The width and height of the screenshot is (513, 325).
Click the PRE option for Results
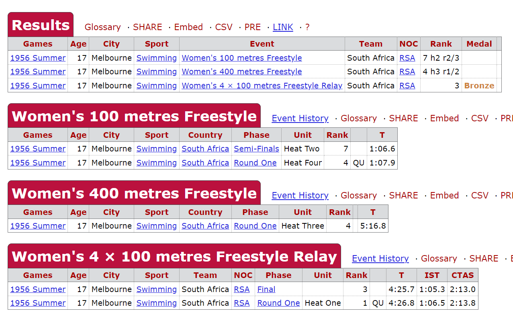coord(253,27)
